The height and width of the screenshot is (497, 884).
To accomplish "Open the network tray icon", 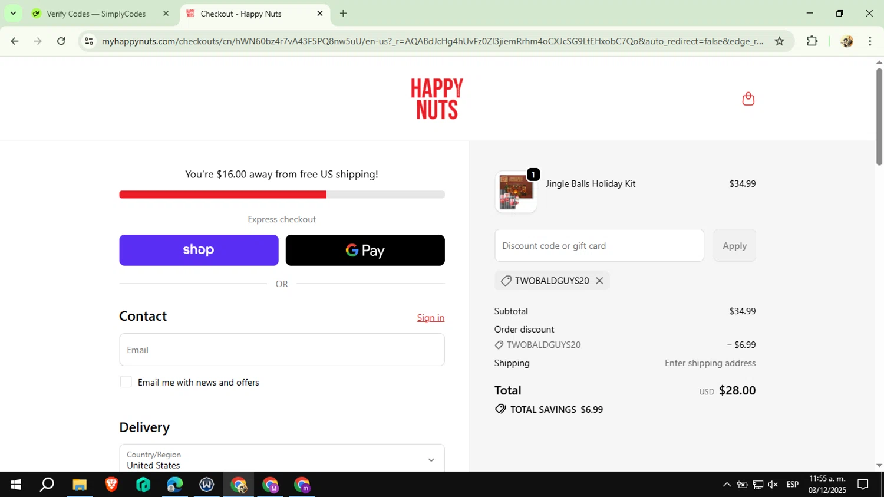I will point(758,485).
